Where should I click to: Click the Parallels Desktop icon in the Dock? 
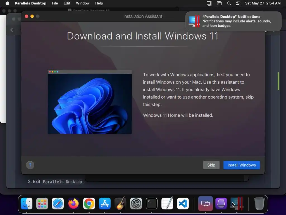[x=237, y=204]
